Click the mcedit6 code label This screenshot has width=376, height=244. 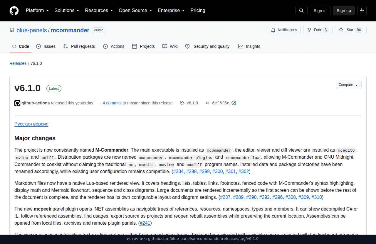click(346, 150)
